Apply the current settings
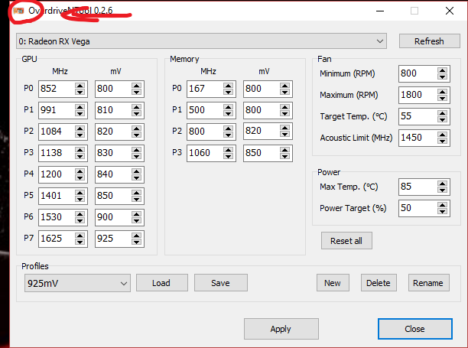This screenshot has height=348, width=468. coord(281,329)
